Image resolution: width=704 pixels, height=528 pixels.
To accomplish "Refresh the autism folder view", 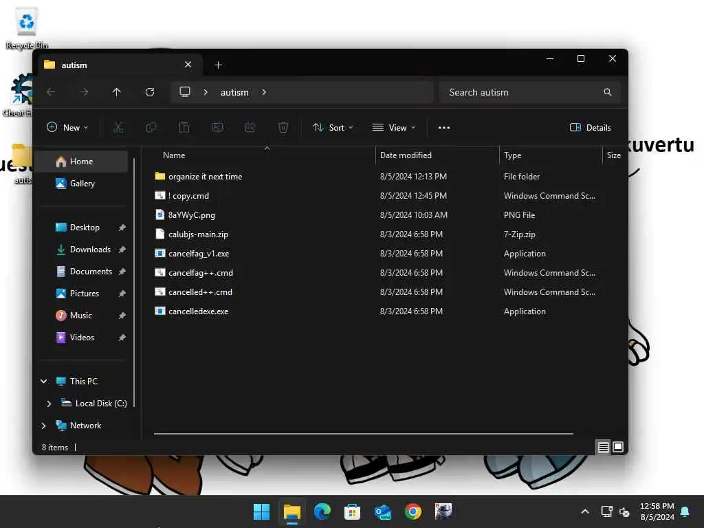I will tap(150, 92).
